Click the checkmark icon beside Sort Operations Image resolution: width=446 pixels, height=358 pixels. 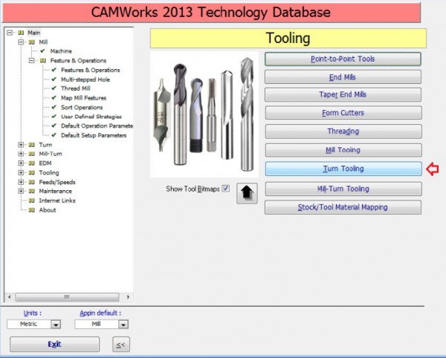click(x=54, y=107)
